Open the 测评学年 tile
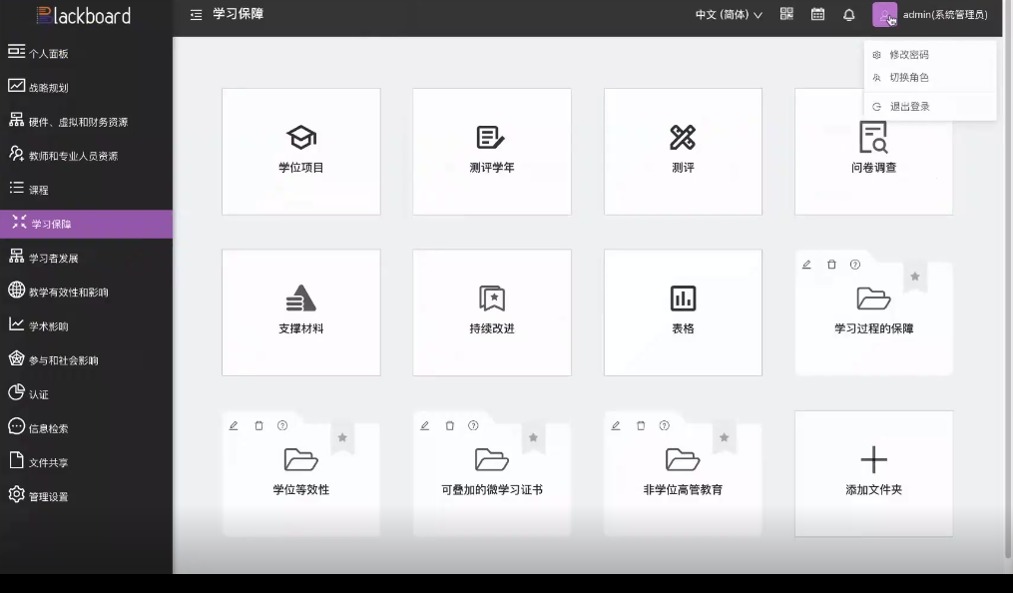The height and width of the screenshot is (593, 1013). pos(491,151)
